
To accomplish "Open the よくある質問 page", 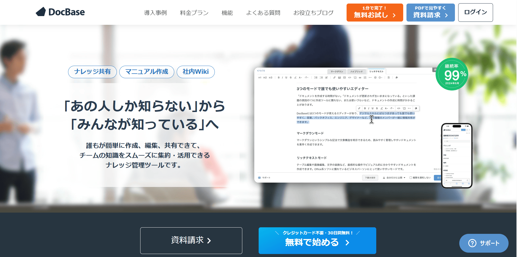I will pyautogui.click(x=263, y=13).
